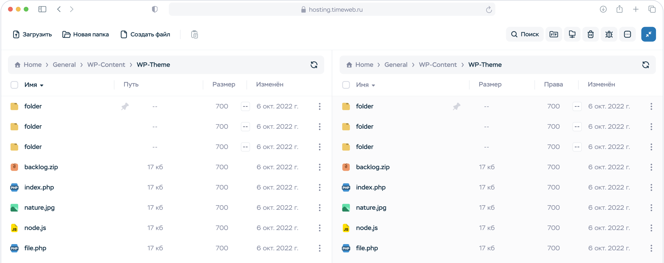Viewport: 664px width, 263px height.
Task: Open right panel file.php three-dot menu
Action: [651, 248]
